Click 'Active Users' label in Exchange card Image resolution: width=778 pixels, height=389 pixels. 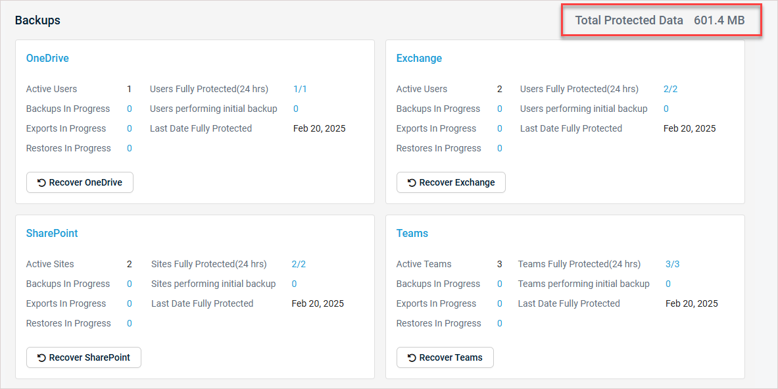(422, 89)
